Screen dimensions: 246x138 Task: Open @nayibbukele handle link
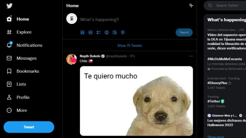point(116,56)
